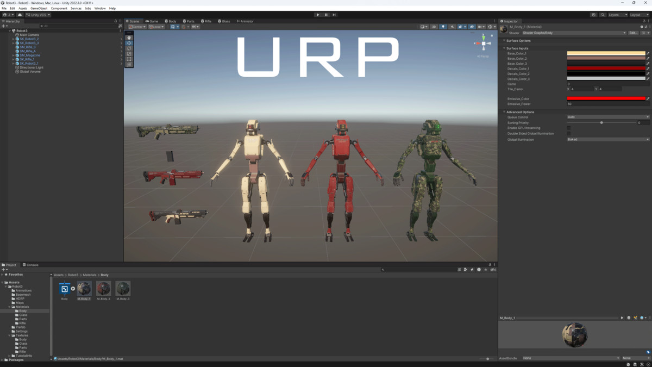Switch to the Animator tab
Viewport: 652px width, 367px height.
(245, 21)
